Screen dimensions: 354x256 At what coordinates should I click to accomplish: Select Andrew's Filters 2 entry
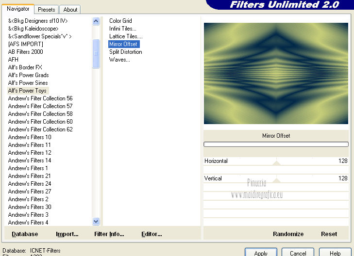pyautogui.click(x=28, y=199)
